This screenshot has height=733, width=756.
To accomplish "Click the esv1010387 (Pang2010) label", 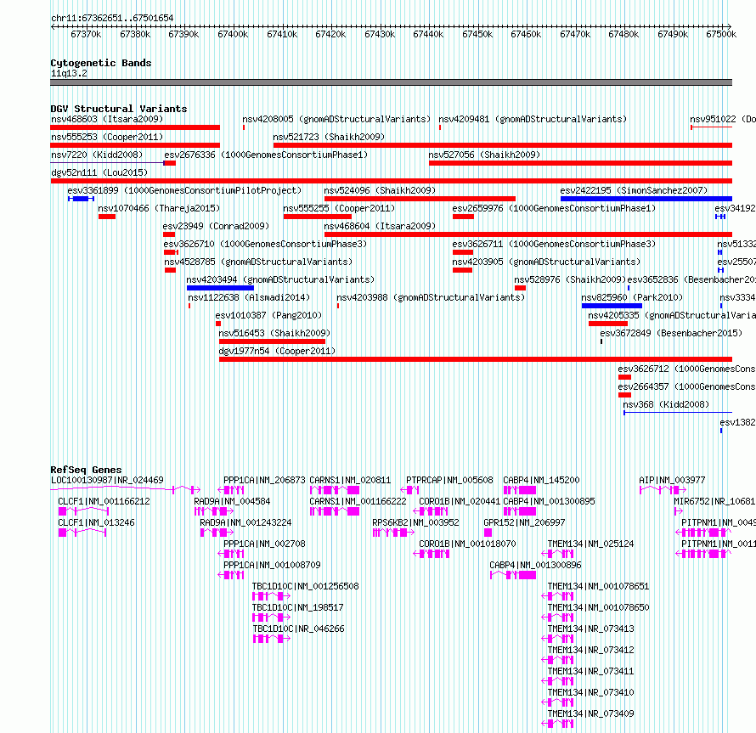I will (x=268, y=315).
